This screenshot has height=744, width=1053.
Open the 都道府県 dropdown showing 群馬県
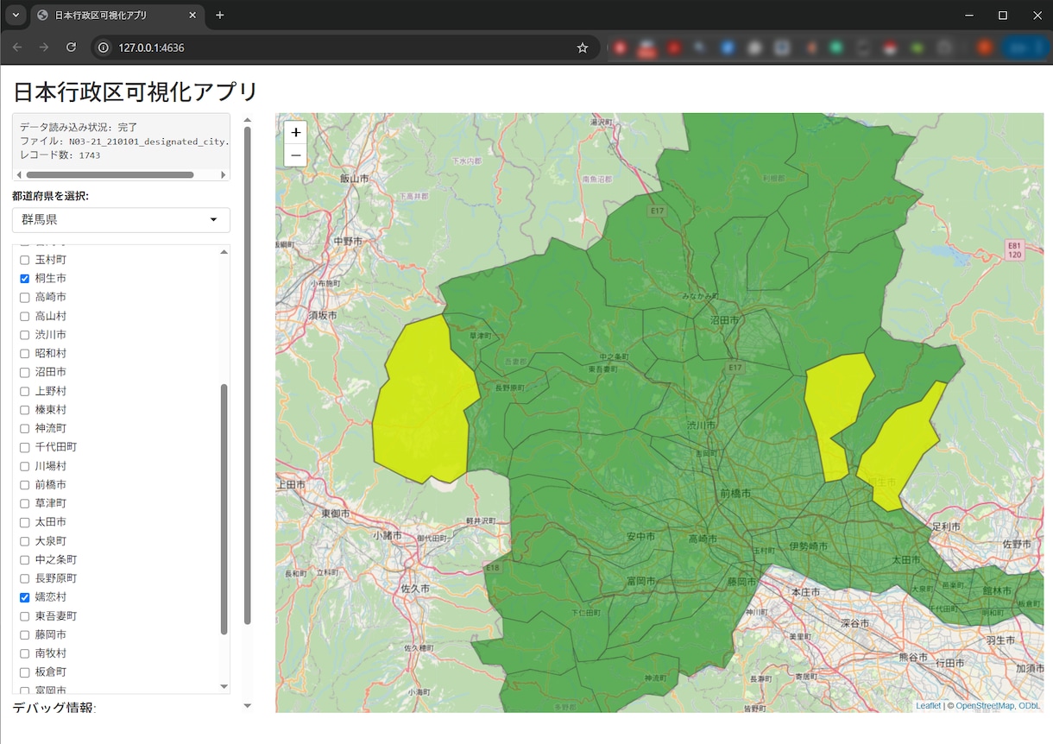tap(121, 220)
